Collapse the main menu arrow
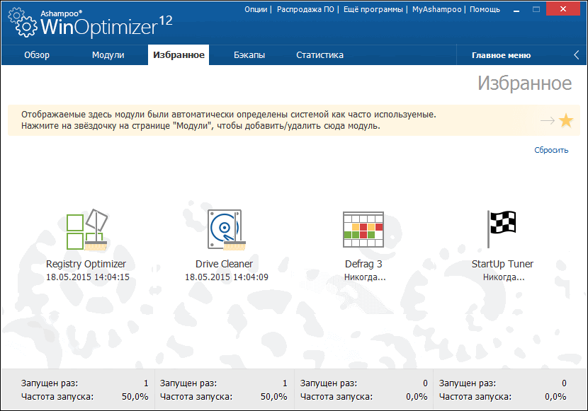Image resolution: width=588 pixels, height=411 pixels. click(577, 55)
